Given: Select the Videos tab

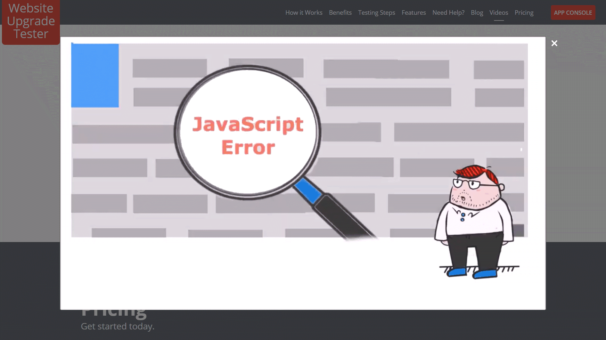Looking at the screenshot, I should [499, 12].
